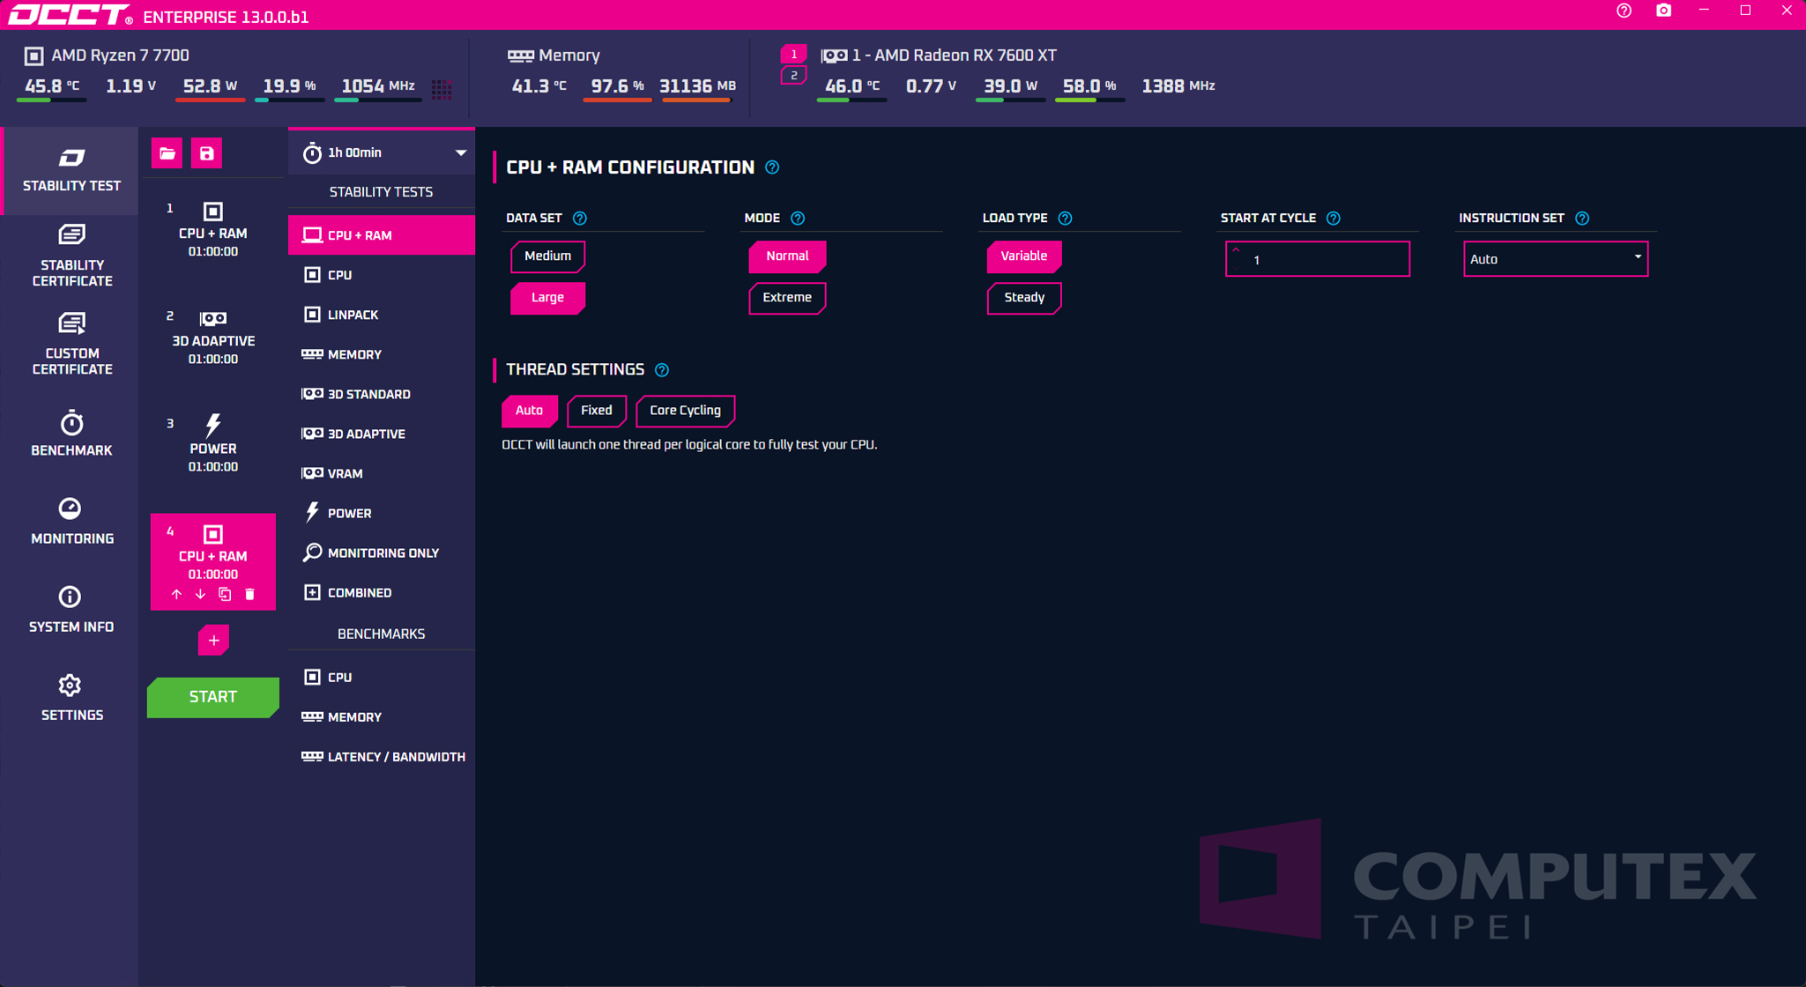Viewport: 1806px width, 987px height.
Task: Show Instruction Set help icon
Action: tap(1582, 219)
